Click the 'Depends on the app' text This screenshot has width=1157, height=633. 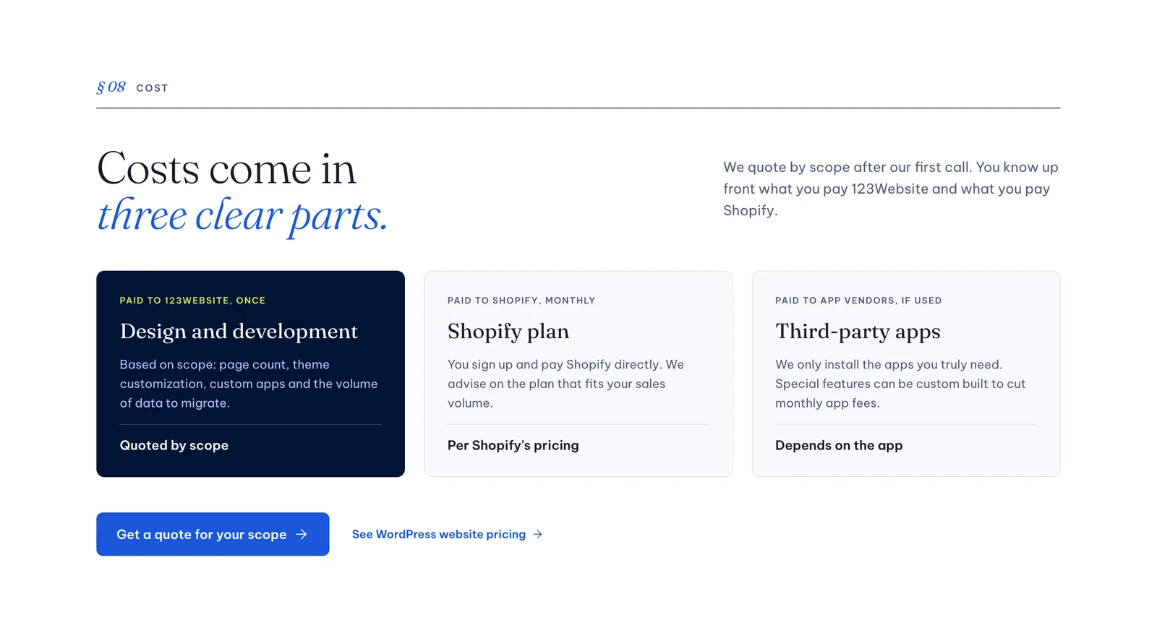pyautogui.click(x=839, y=445)
